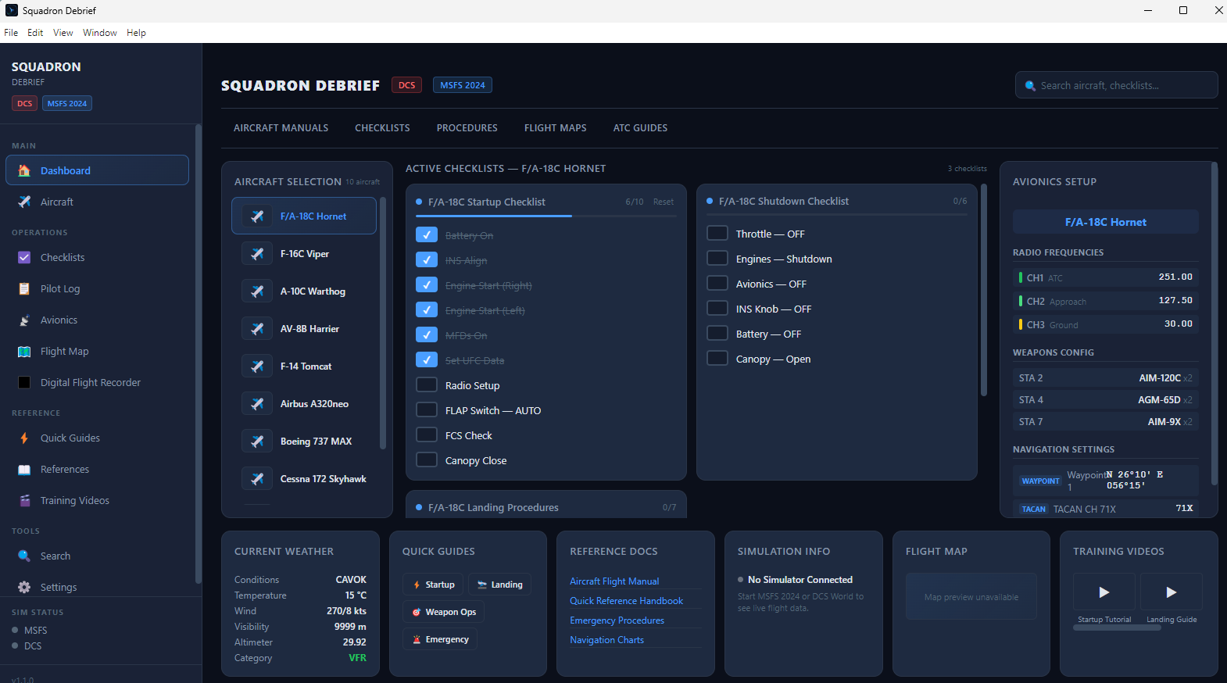Open Flight Map from sidebar icon
Viewport: 1227px width, 683px height.
(24, 352)
